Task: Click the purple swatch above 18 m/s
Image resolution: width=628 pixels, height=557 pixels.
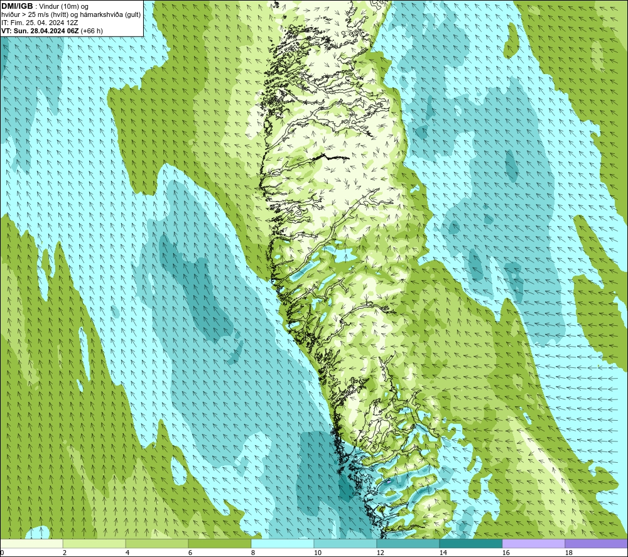Action: (x=596, y=543)
